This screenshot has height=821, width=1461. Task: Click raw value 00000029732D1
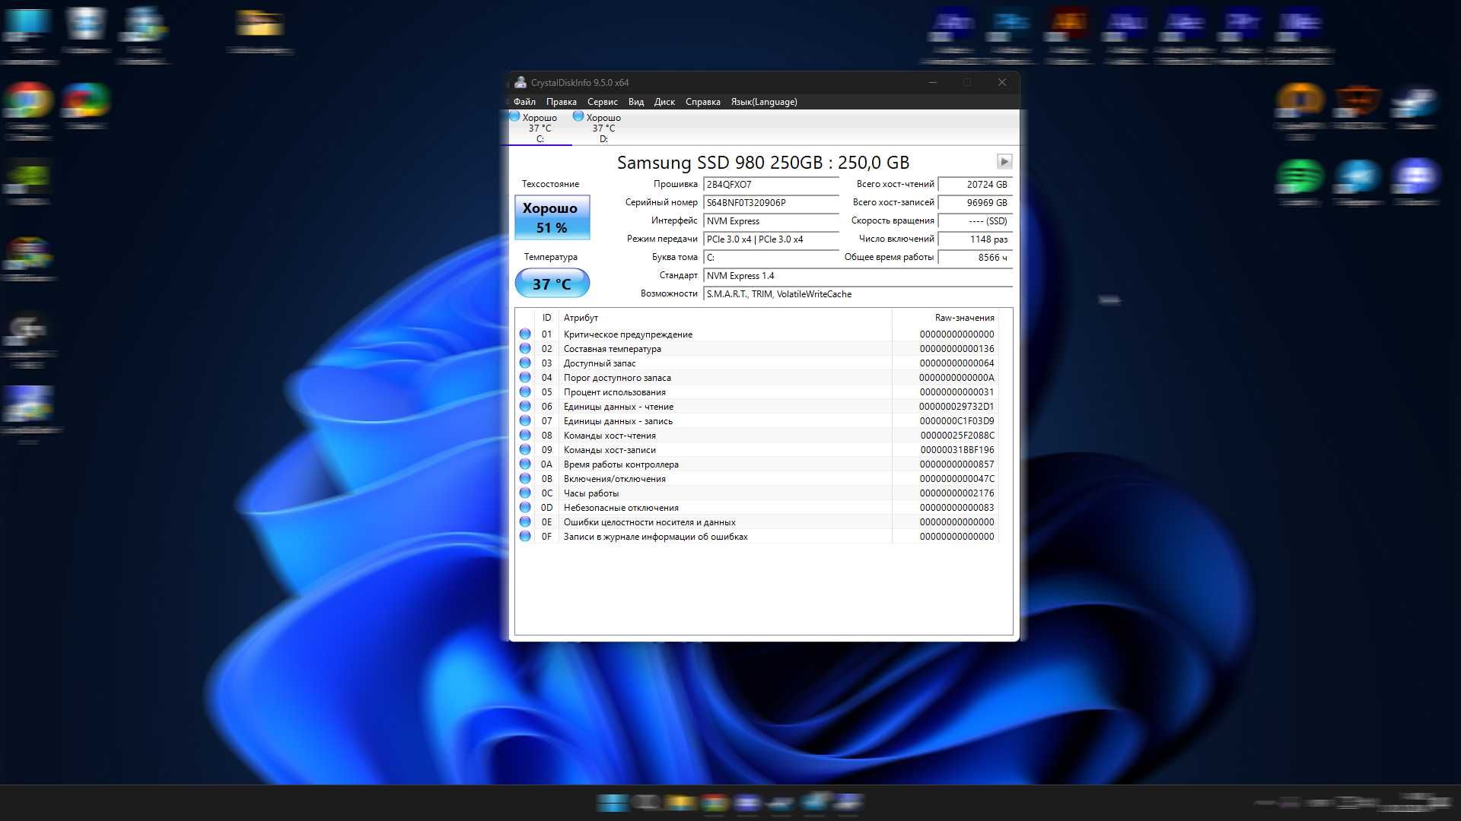click(x=956, y=407)
